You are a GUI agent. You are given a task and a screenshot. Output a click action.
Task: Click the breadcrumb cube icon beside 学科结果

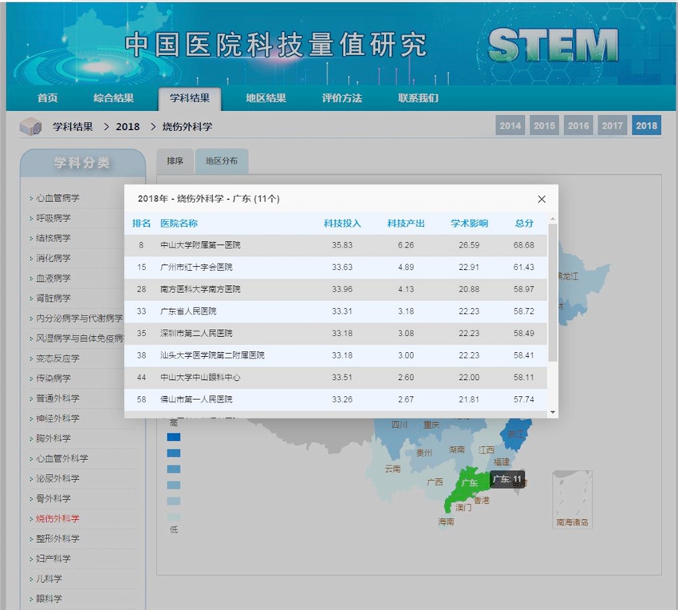tap(30, 126)
